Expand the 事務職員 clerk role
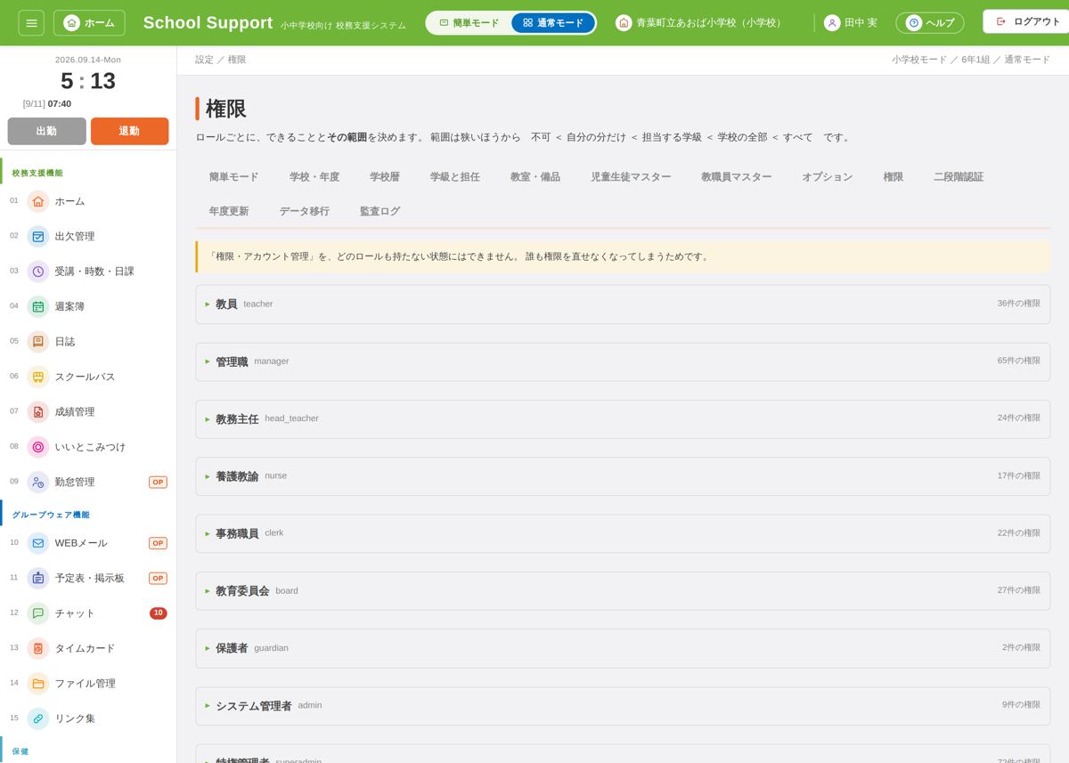 point(623,533)
